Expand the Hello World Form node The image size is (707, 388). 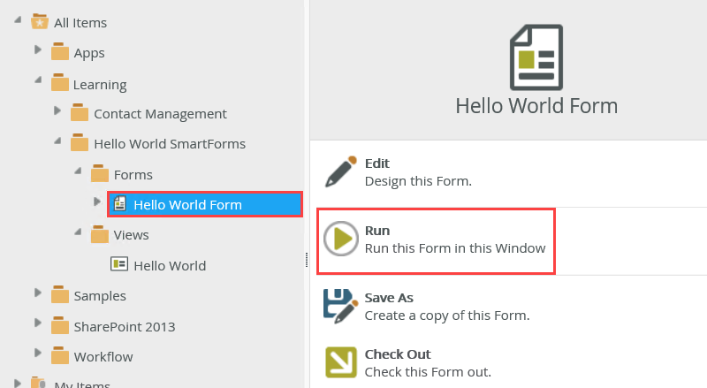97,202
